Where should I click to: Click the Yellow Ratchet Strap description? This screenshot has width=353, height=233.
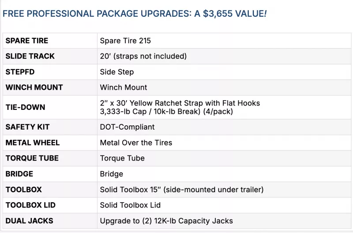180,103
